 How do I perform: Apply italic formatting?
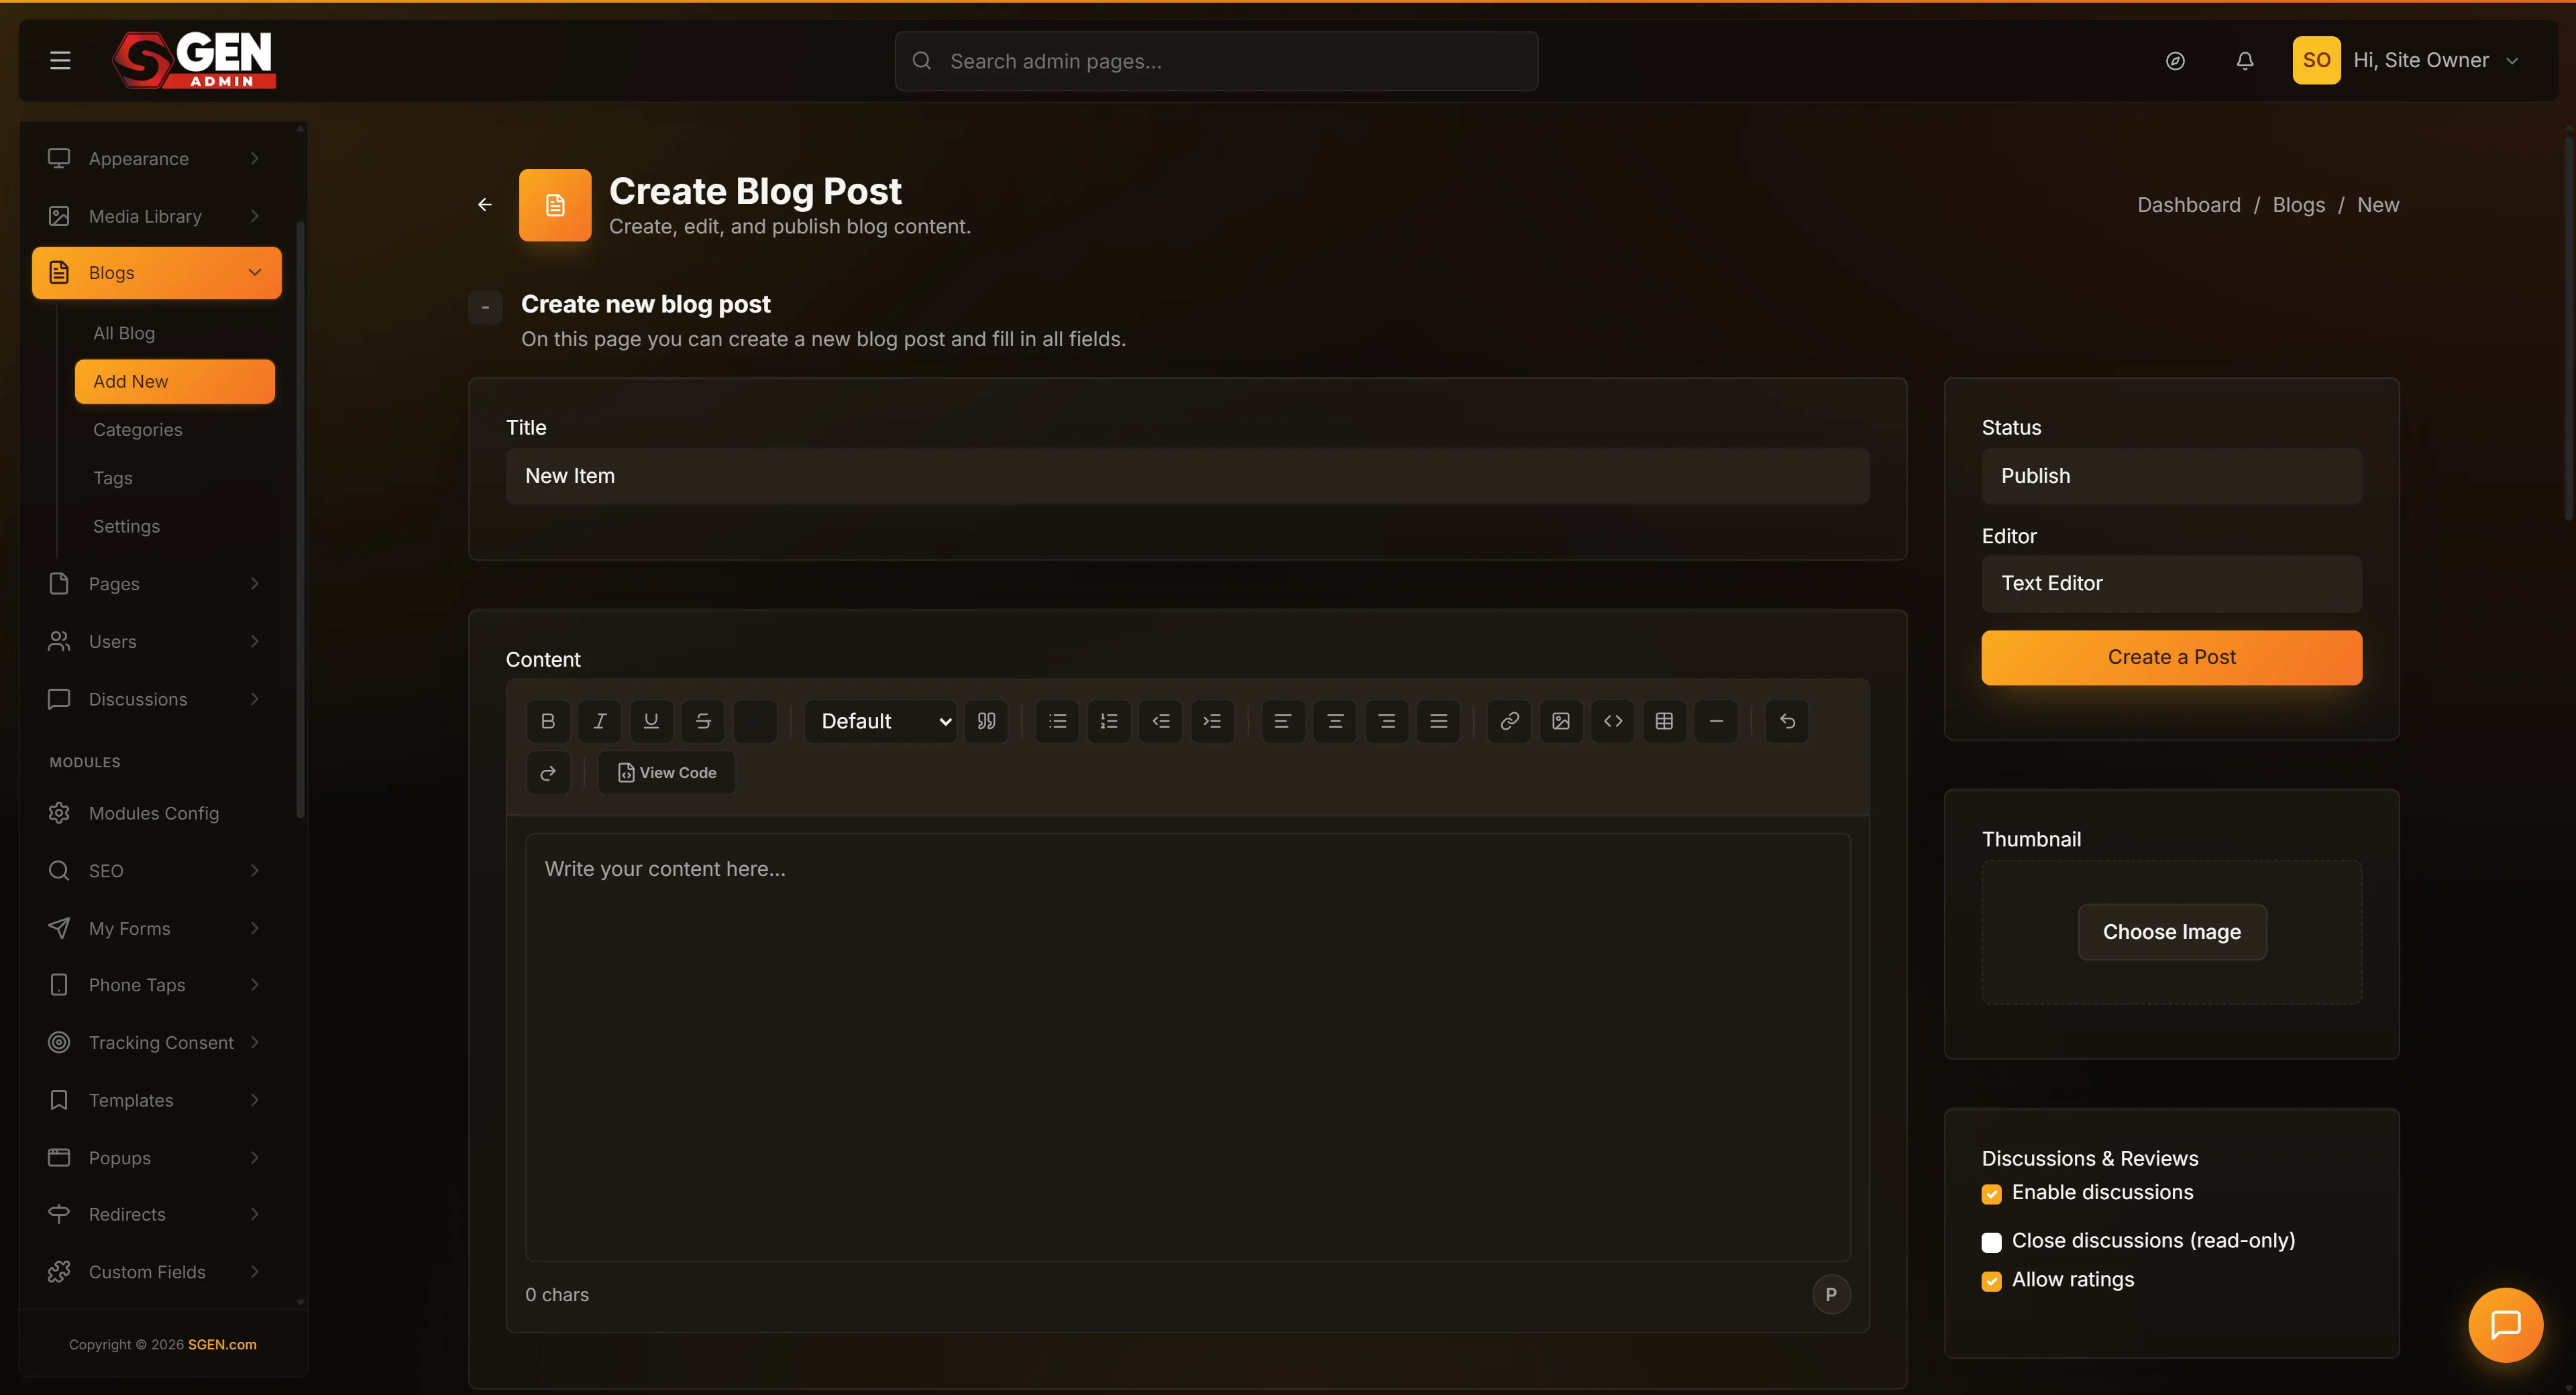click(x=600, y=721)
